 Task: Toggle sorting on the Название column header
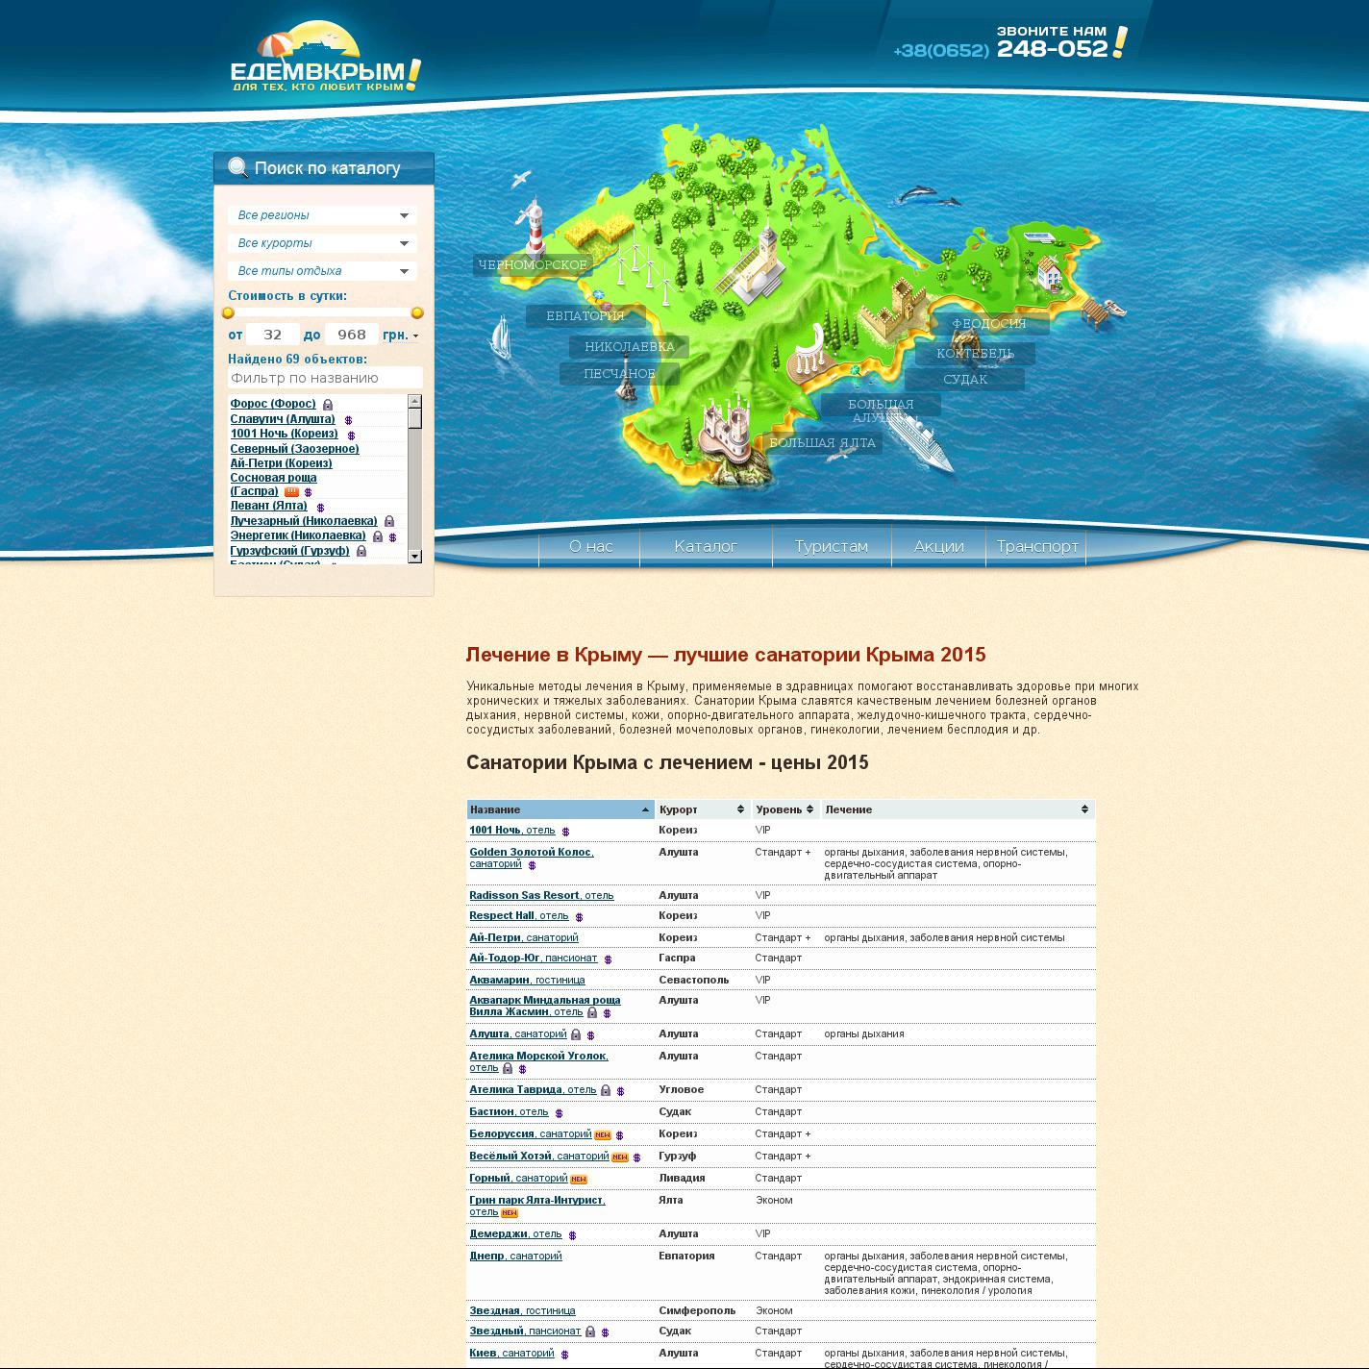[645, 809]
